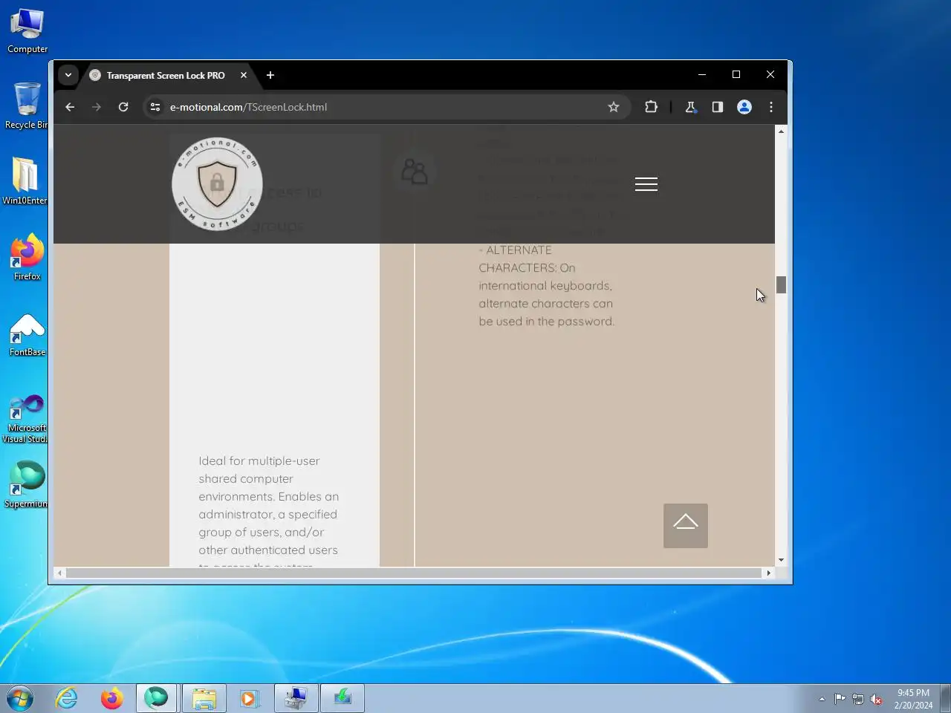
Task: Open the browser three-dot menu
Action: tap(771, 107)
